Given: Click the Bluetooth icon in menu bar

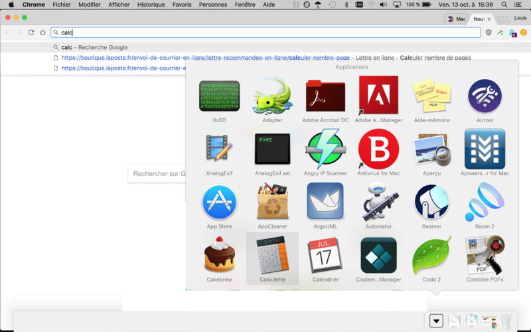Looking at the screenshot, I should (346, 5).
